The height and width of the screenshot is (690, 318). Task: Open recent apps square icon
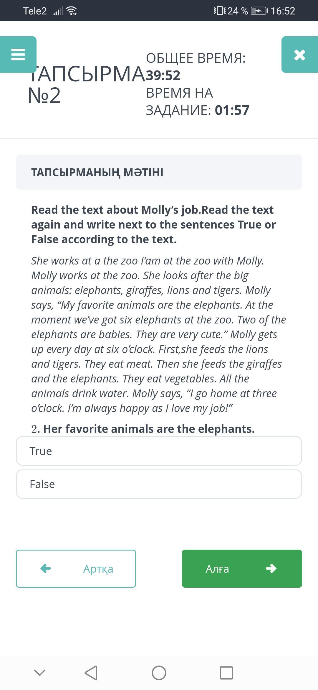[226, 673]
